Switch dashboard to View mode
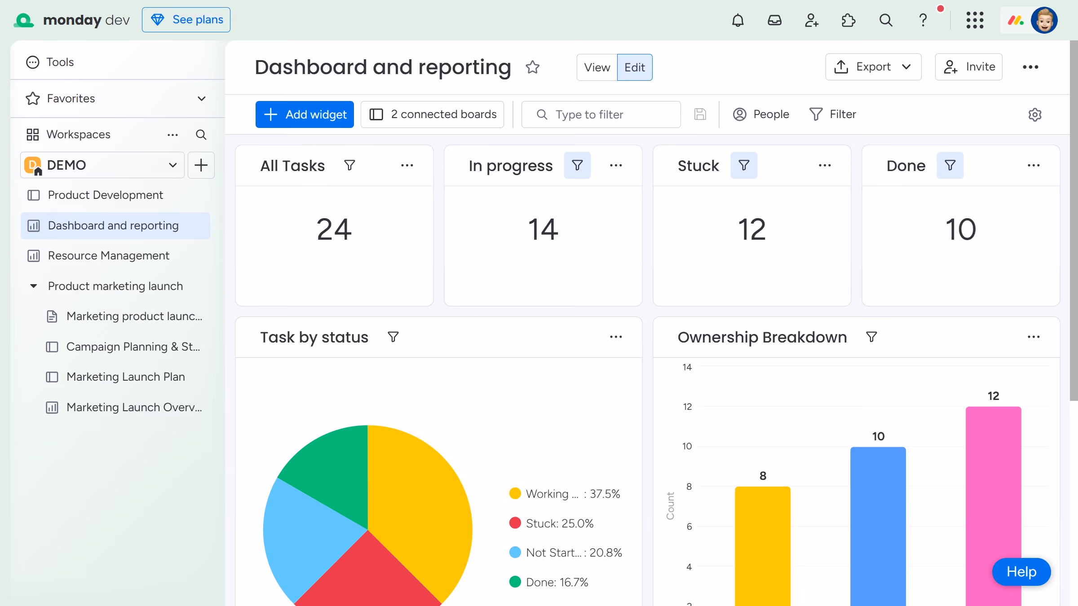 click(597, 67)
